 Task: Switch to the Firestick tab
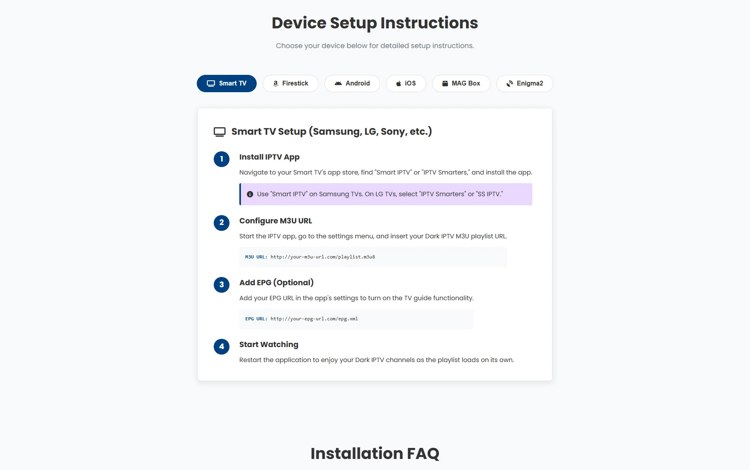click(x=291, y=84)
